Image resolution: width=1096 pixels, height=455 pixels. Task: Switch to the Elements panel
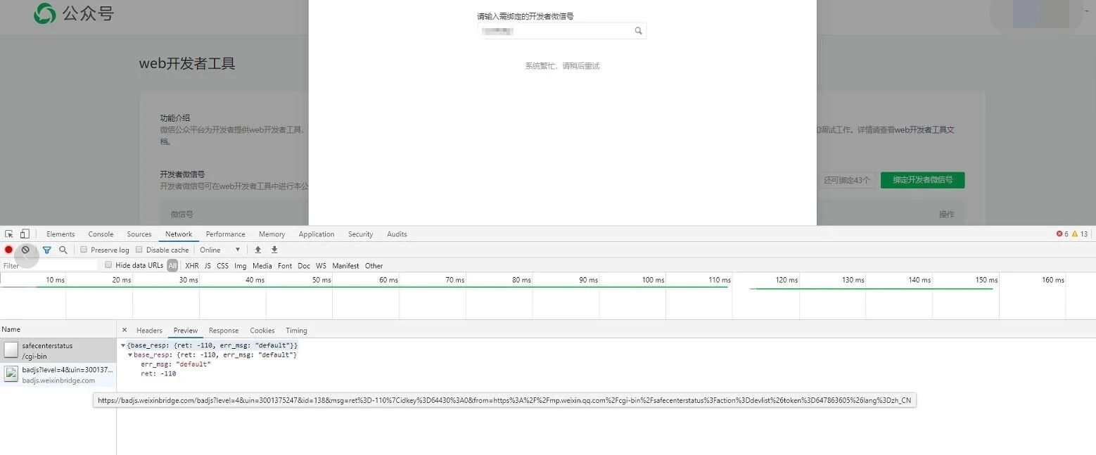[x=60, y=234]
